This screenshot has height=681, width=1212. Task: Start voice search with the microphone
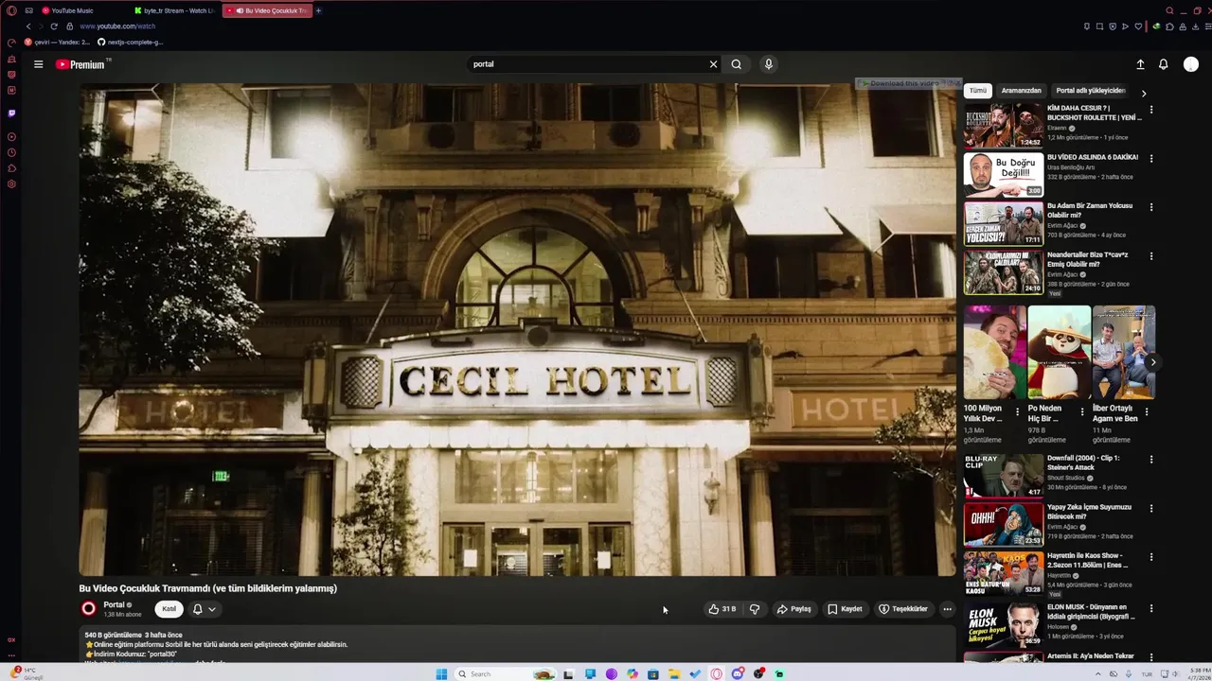point(768,64)
